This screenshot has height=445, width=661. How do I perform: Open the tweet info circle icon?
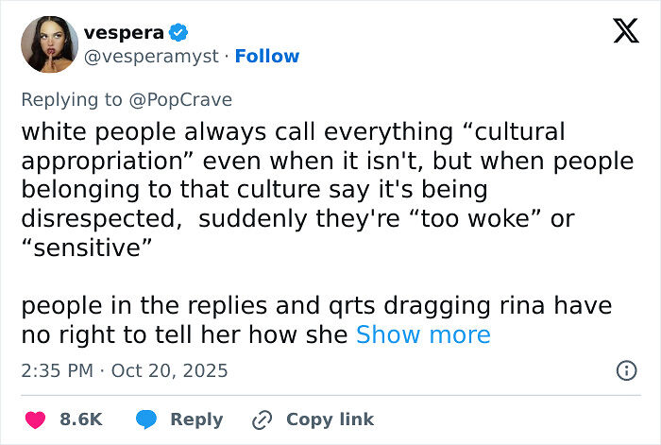[625, 370]
